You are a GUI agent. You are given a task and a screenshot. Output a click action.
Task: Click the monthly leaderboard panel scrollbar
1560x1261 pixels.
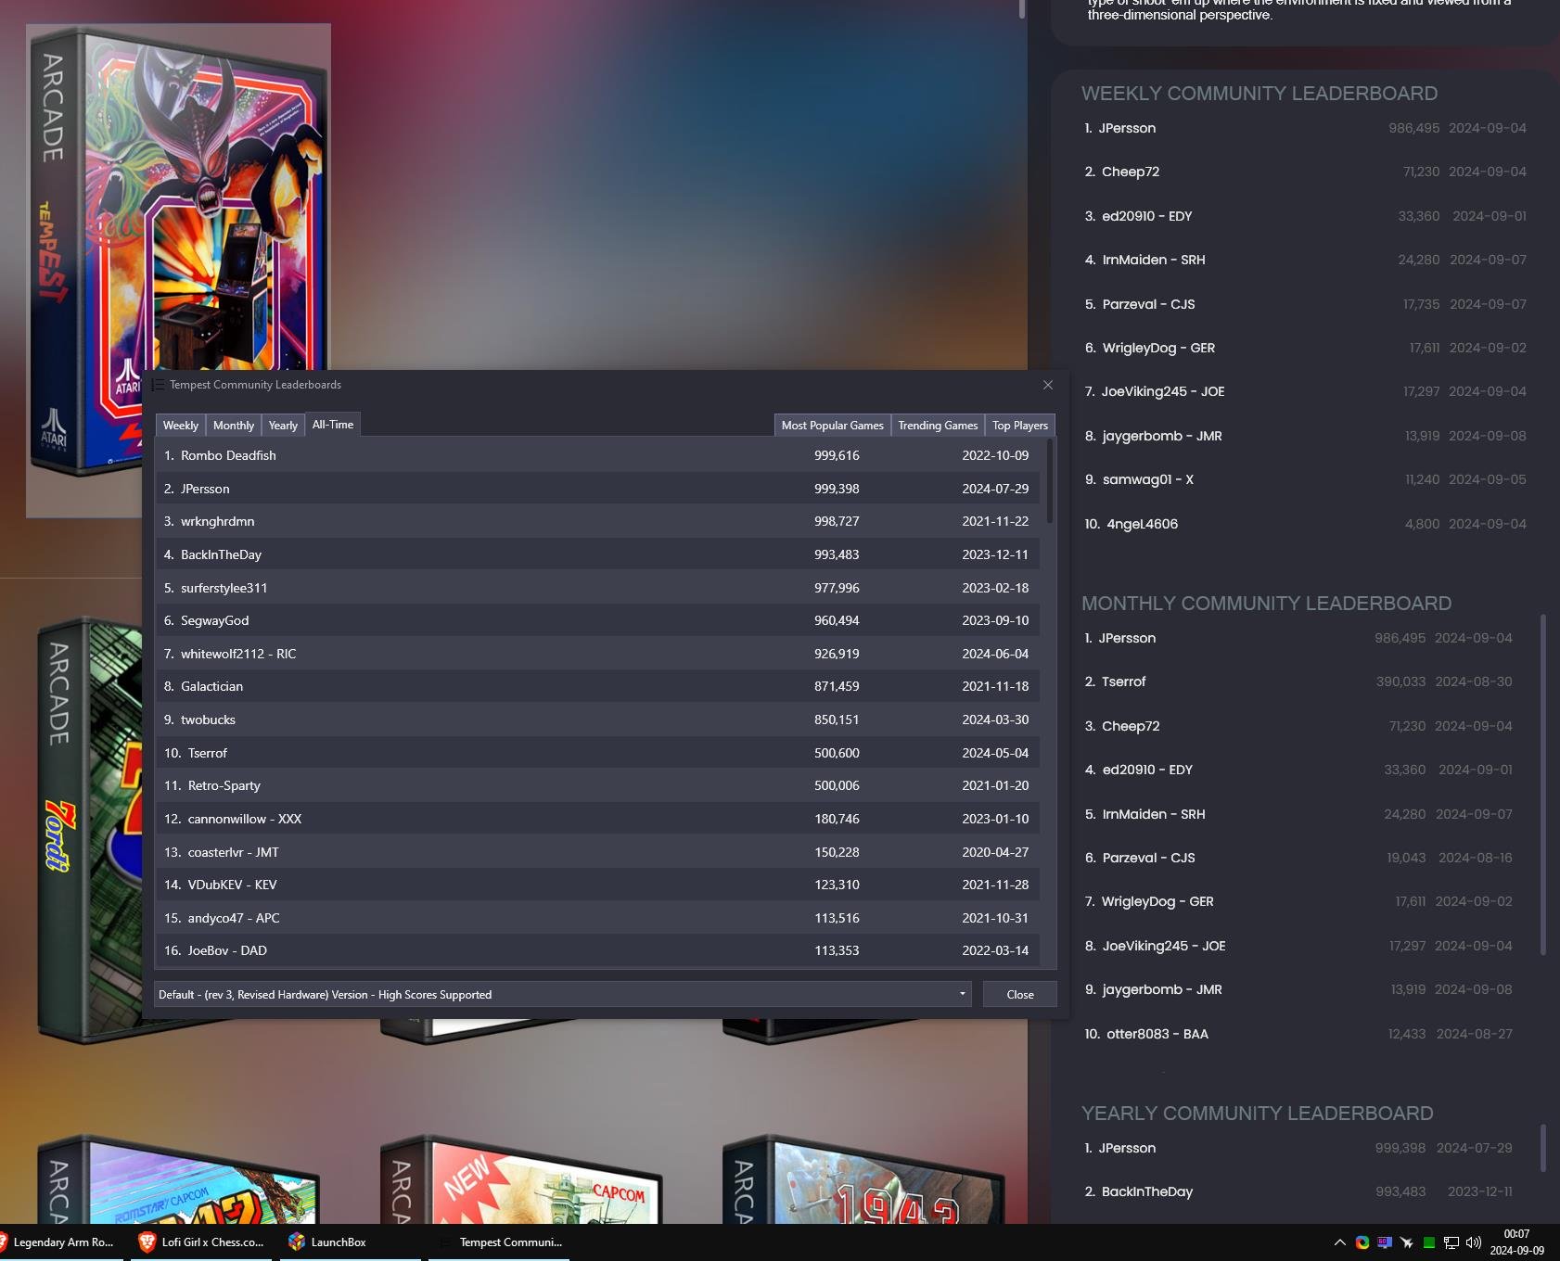coord(1543,783)
